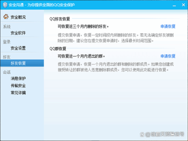Click 申请恢复 for QQ群恢复

click(168, 56)
